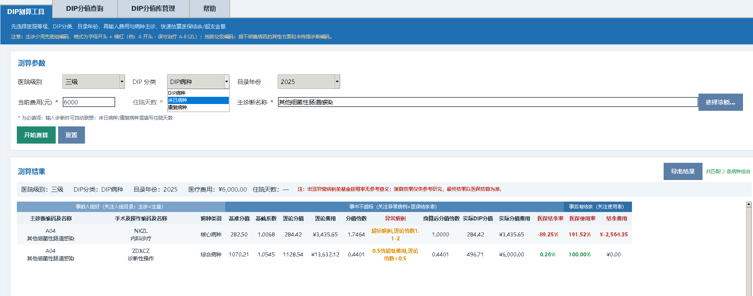
Task: Click the 重置 reset button
Action: point(71,135)
